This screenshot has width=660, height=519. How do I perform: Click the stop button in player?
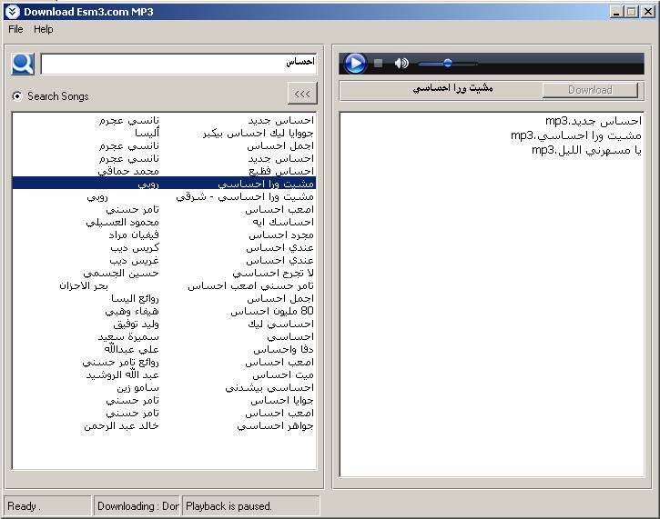379,64
